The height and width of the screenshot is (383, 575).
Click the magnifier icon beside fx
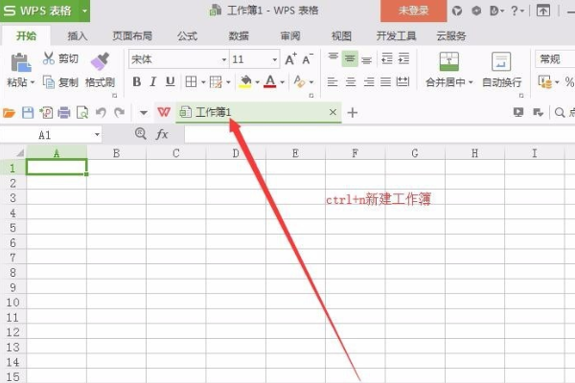pyautogui.click(x=141, y=133)
